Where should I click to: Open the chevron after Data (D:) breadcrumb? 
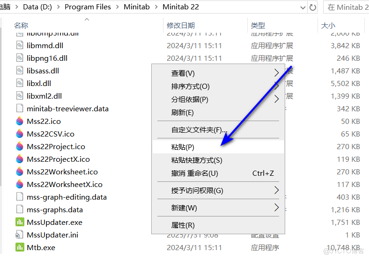pos(58,7)
